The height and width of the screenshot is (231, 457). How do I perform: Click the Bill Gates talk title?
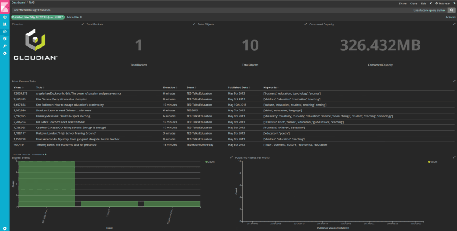[x=60, y=122]
